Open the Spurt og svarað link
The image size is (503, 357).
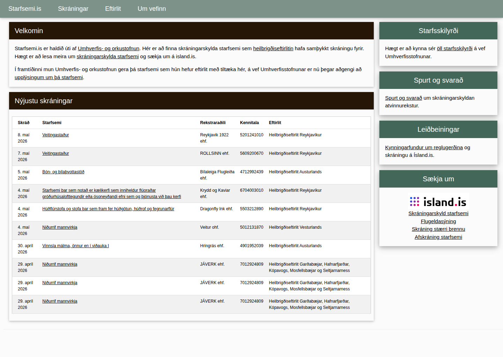coord(403,98)
